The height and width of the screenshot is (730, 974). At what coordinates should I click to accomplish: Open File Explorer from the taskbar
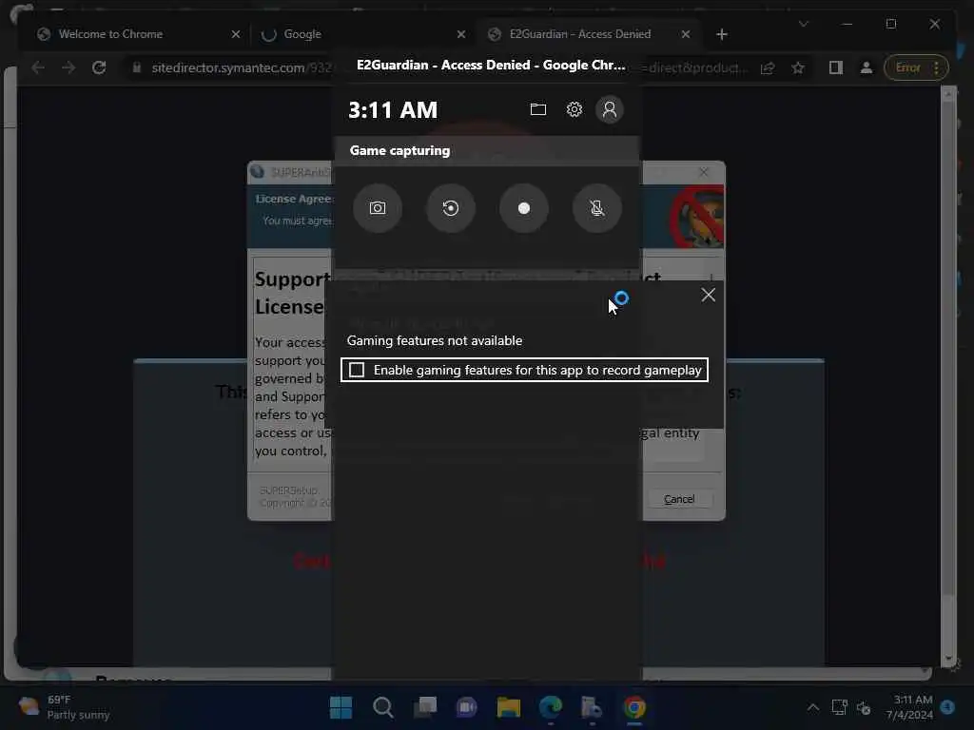coord(508,707)
